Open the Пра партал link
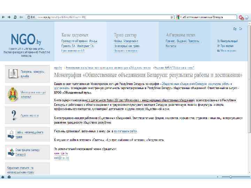The height and width of the screenshot is (188, 251). click(227, 46)
